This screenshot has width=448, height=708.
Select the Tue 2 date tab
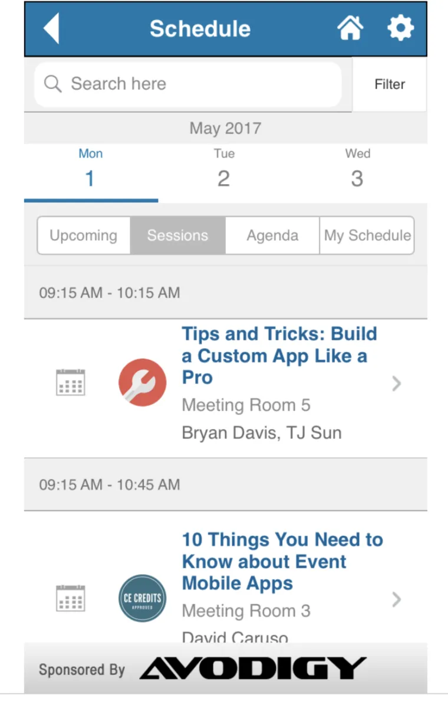(224, 170)
